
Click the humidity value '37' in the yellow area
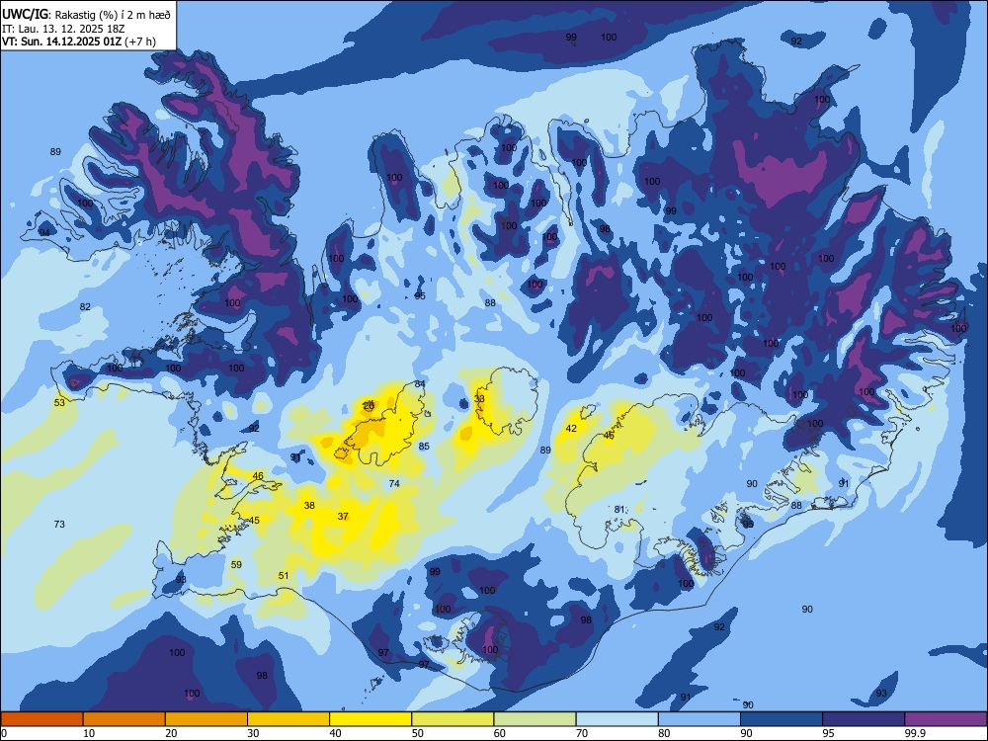(x=343, y=516)
